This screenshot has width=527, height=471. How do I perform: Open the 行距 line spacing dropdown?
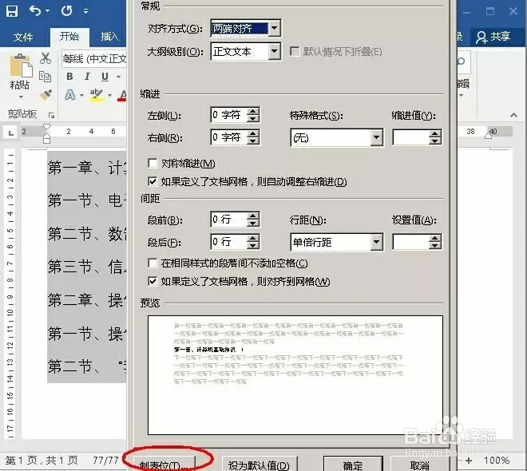tap(377, 242)
